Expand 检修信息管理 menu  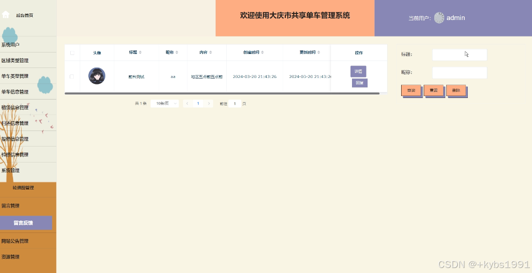[x=28, y=154]
